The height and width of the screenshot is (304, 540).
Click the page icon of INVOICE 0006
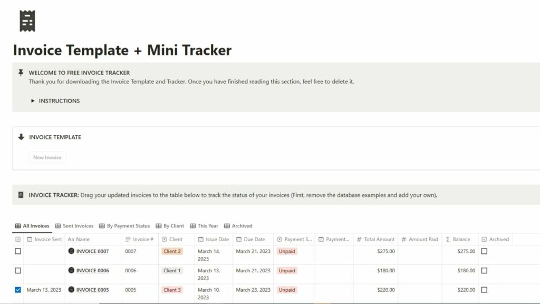tap(71, 271)
